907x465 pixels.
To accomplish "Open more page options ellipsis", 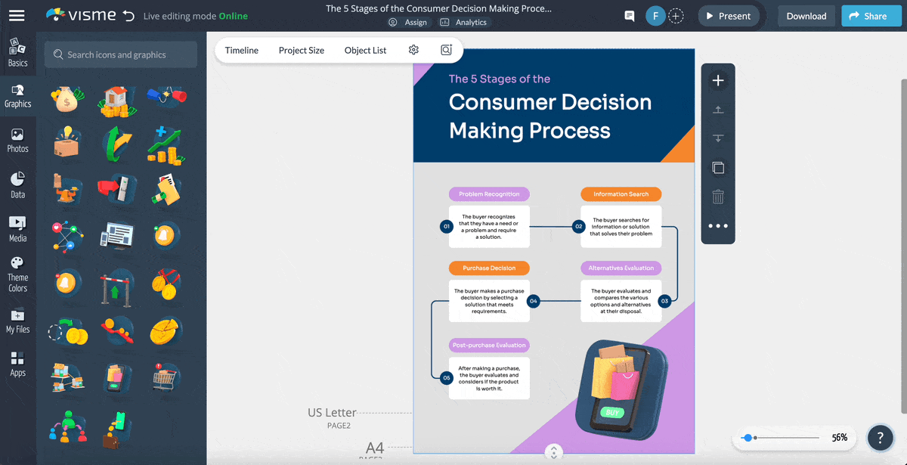I will (x=718, y=225).
